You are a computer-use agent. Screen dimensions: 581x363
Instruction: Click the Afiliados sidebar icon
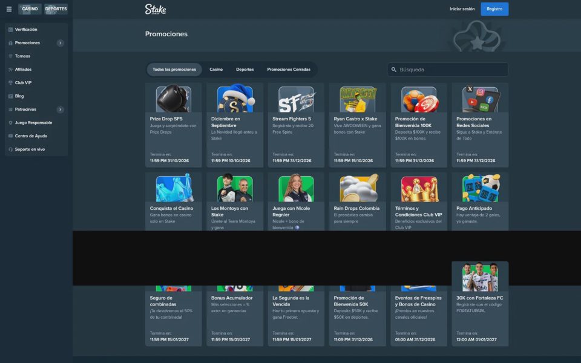click(x=10, y=70)
